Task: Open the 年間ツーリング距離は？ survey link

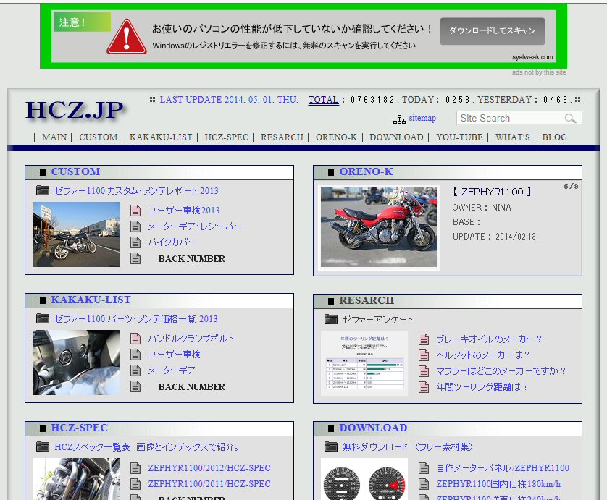Action: (x=482, y=387)
